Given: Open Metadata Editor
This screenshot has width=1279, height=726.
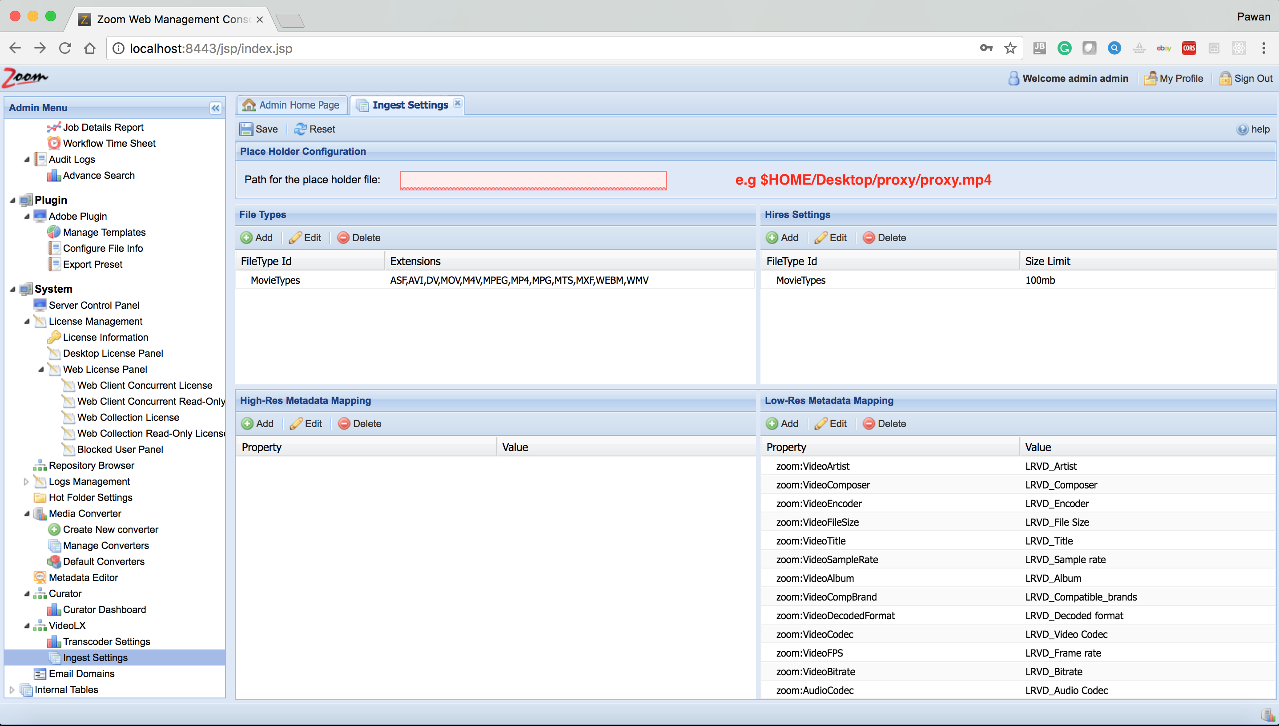Looking at the screenshot, I should (x=83, y=577).
